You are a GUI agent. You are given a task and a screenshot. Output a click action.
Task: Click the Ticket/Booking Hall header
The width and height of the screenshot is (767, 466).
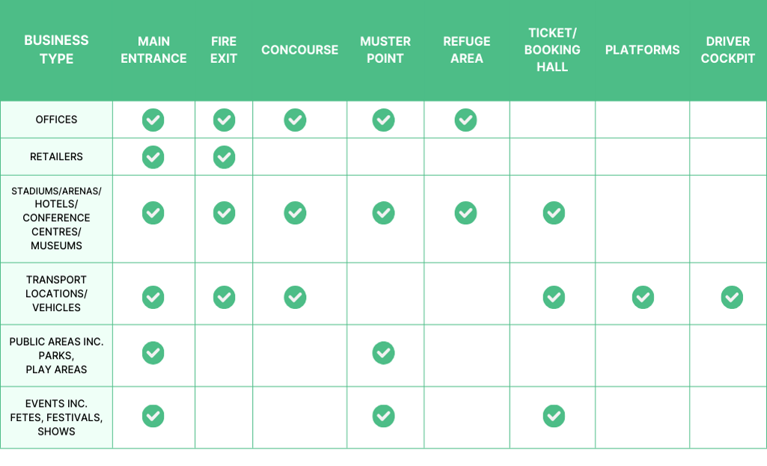pos(552,49)
